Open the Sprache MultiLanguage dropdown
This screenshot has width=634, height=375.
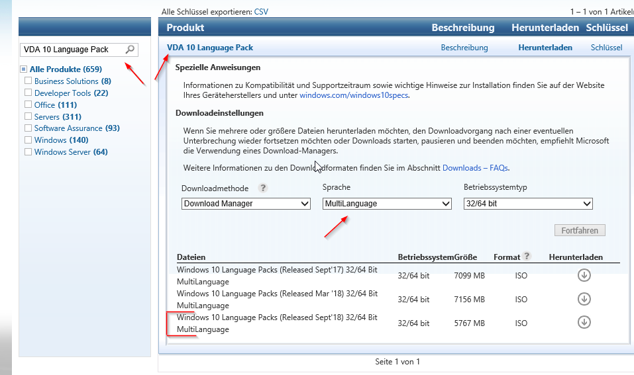387,204
